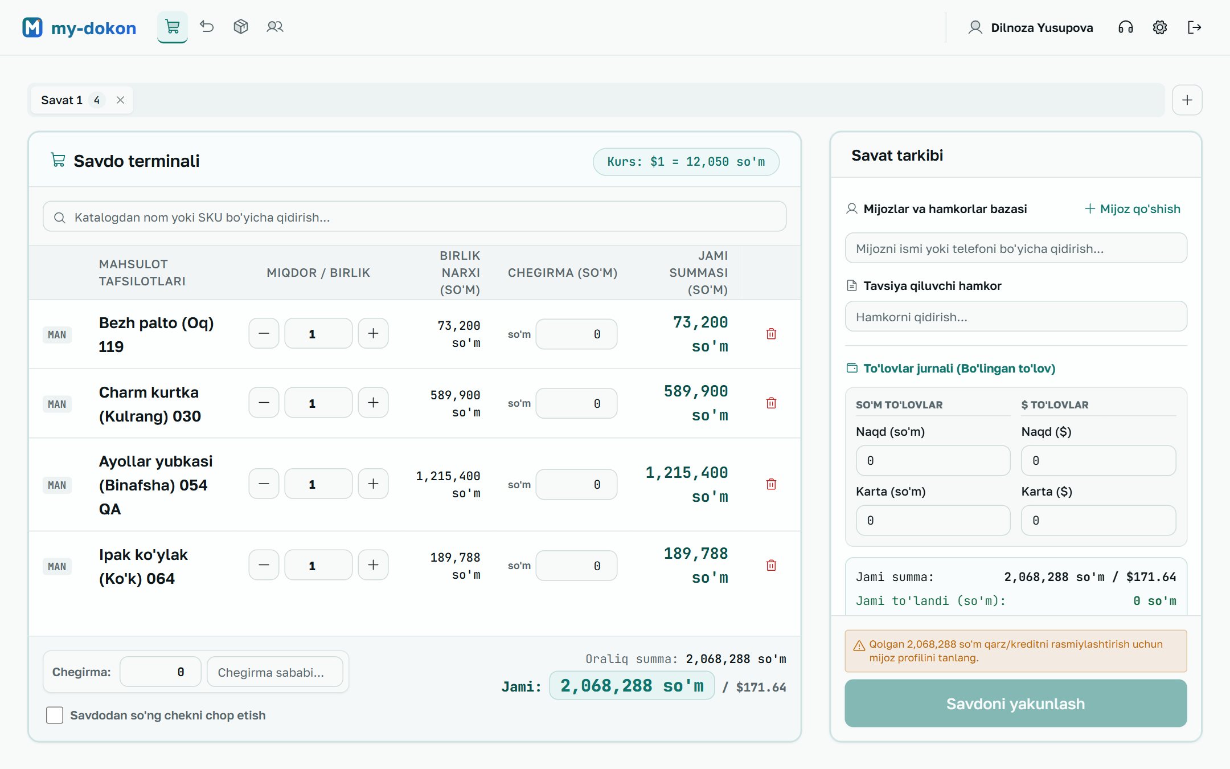Open settings gear icon
This screenshot has width=1230, height=769.
[x=1160, y=27]
